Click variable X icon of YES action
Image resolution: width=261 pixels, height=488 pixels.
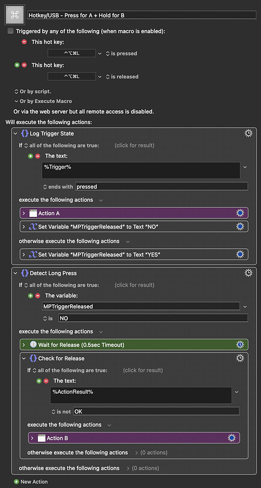(x=32, y=254)
